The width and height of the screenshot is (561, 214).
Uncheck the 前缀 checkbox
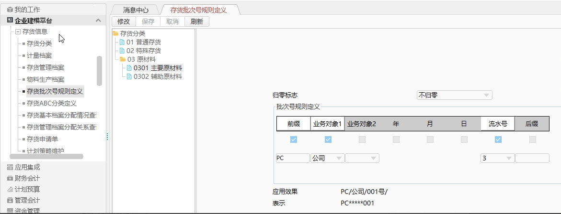pyautogui.click(x=294, y=139)
